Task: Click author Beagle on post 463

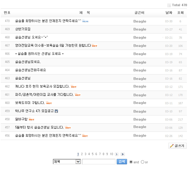Action: [140, 79]
